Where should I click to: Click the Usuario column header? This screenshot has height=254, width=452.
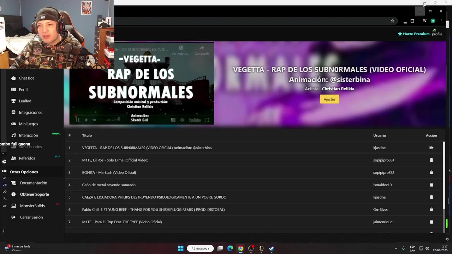380,135
